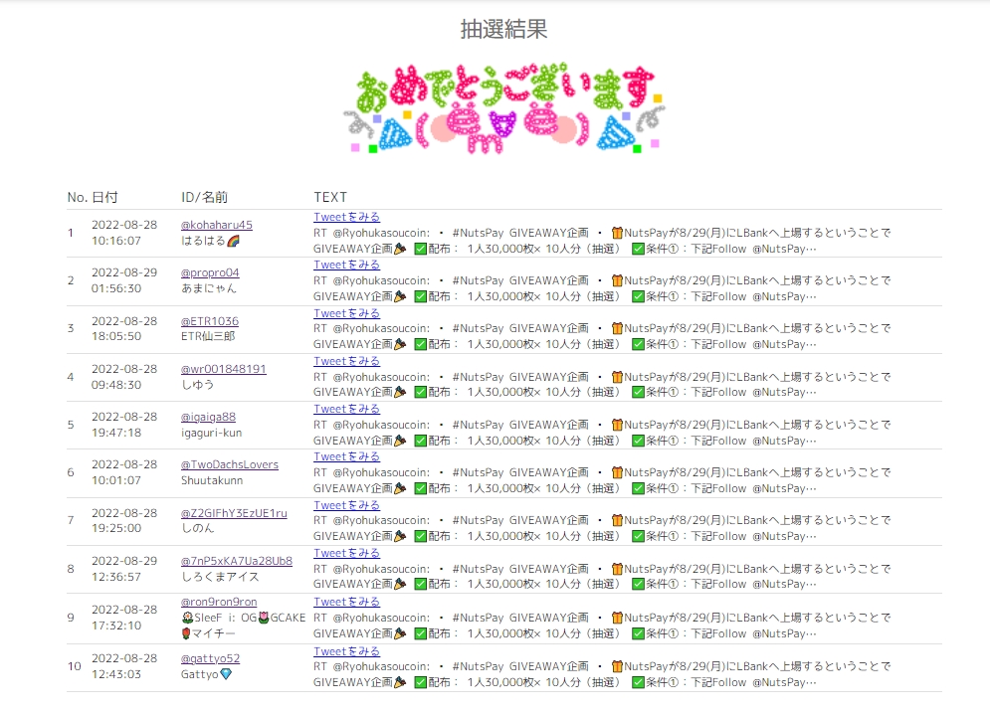This screenshot has height=716, width=990.
Task: Visit the @Z2GIFhY3EzUE1ru profile link
Action: coord(234,513)
